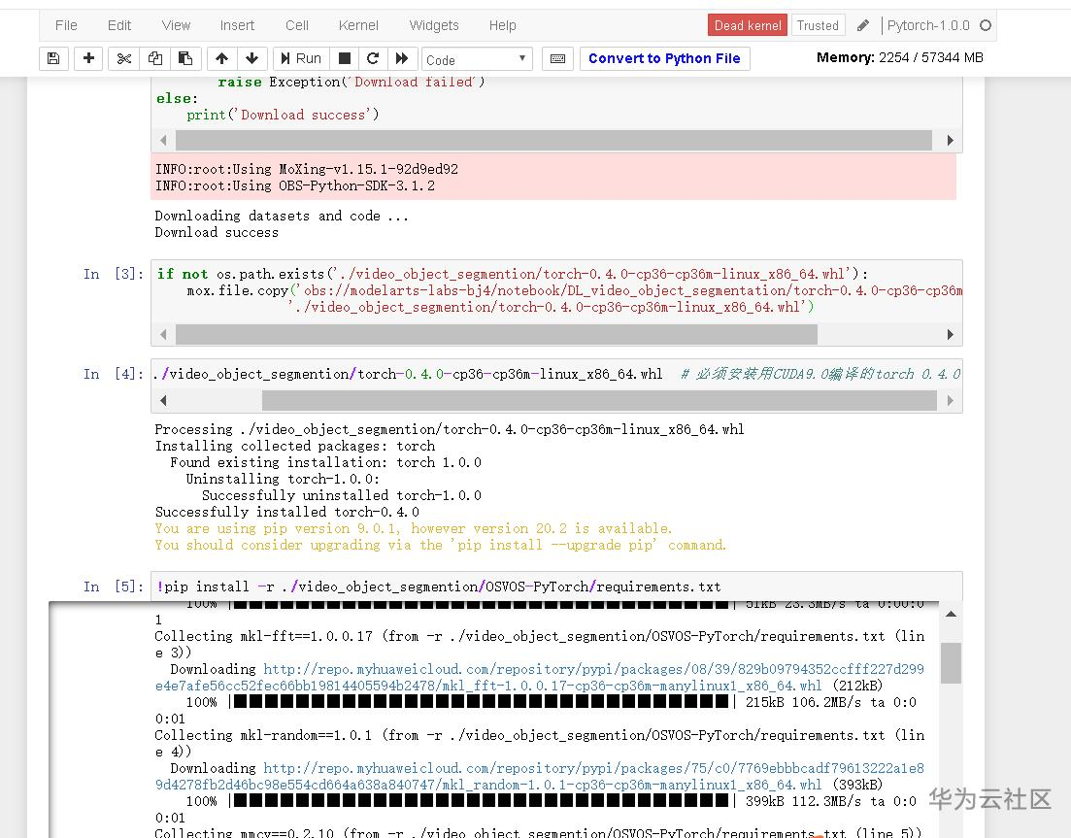
Task: Move selected cell up arrow
Action: (x=221, y=58)
